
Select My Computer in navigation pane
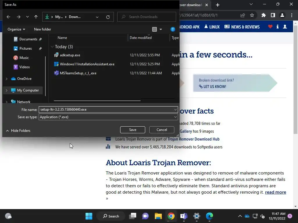(28, 91)
